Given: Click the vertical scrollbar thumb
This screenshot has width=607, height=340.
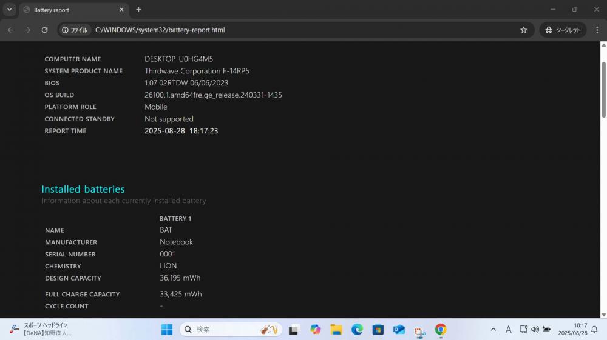Looking at the screenshot, I should [603, 90].
